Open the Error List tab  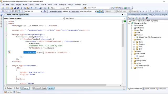click(x=8, y=92)
